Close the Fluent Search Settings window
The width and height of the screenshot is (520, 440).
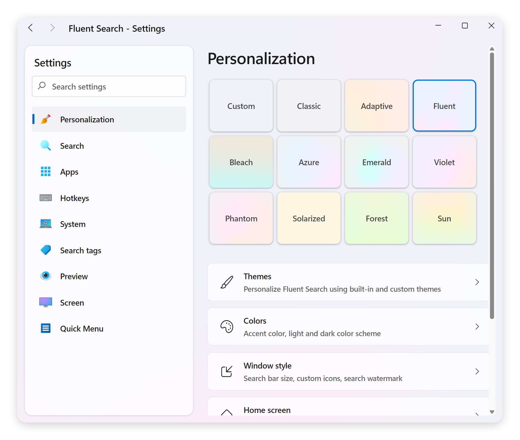click(491, 25)
